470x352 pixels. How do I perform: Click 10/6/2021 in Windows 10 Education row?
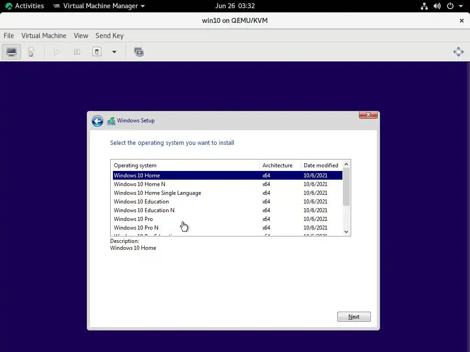click(x=315, y=202)
